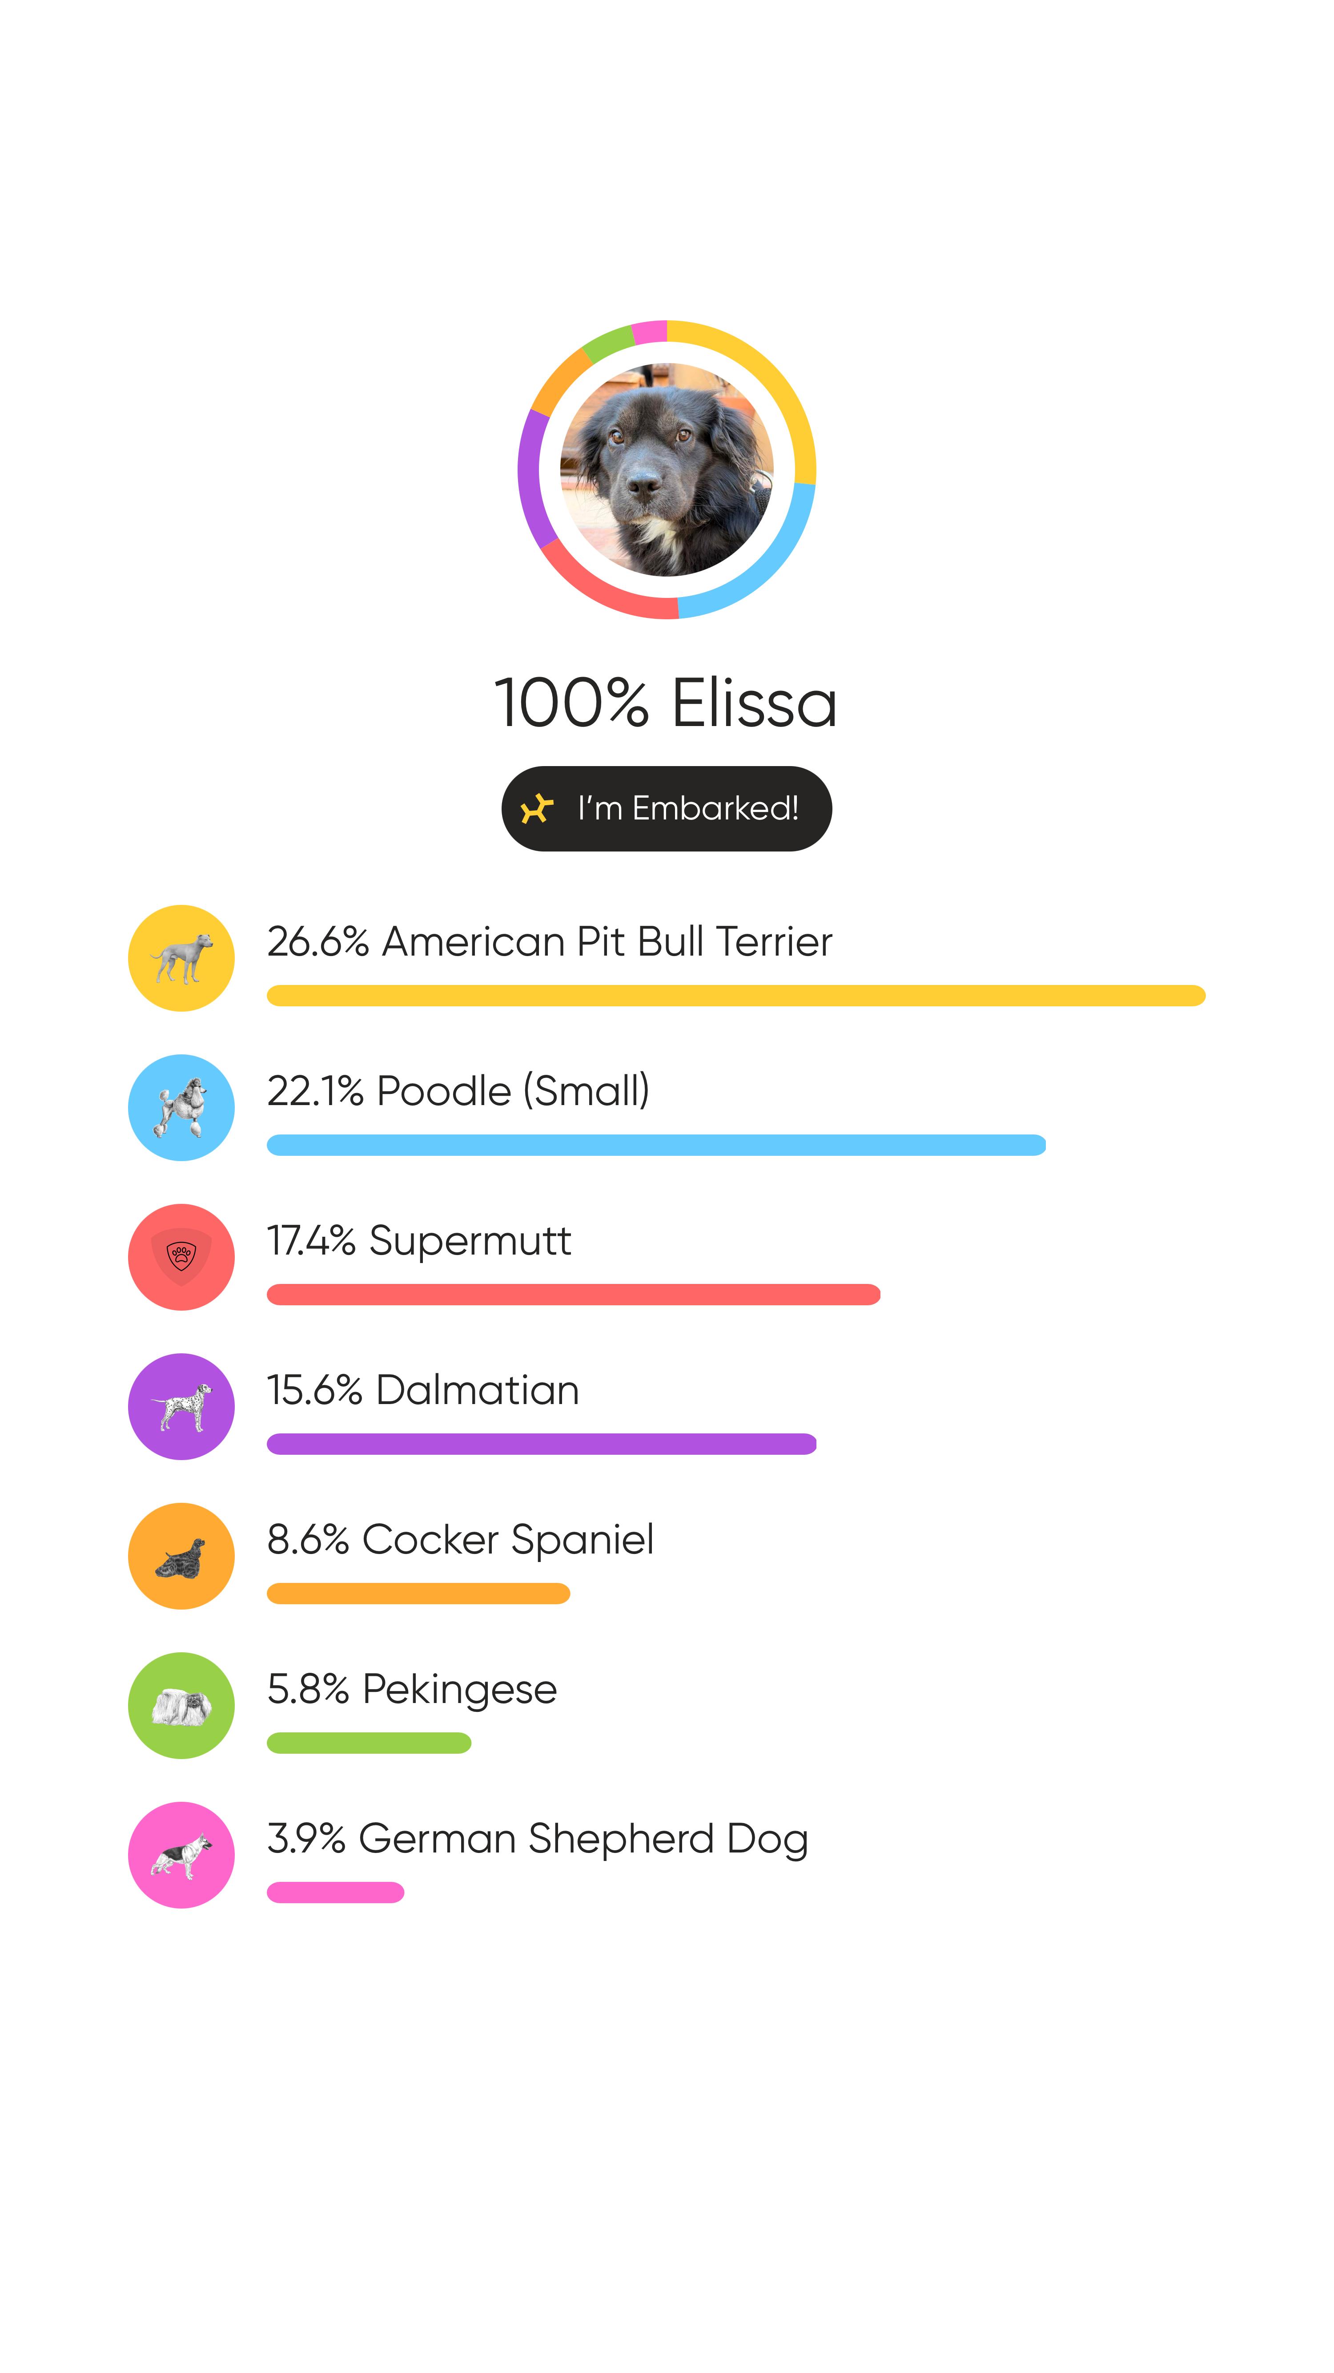Open Elissa's dog profile photo
The width and height of the screenshot is (1334, 2373).
tap(667, 470)
